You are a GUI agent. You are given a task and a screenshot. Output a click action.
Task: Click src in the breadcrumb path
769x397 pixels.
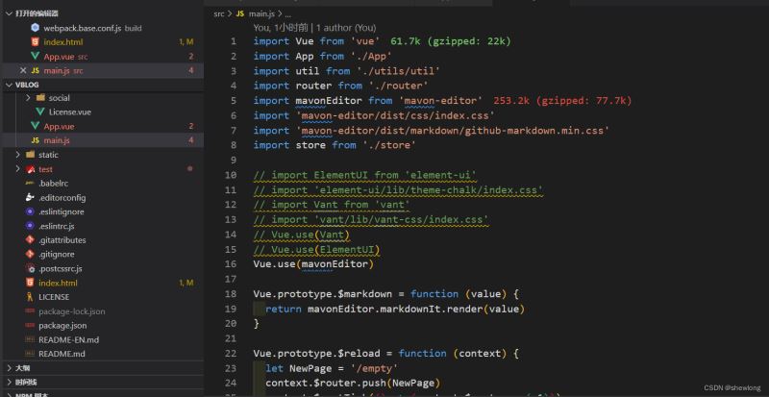pos(219,13)
